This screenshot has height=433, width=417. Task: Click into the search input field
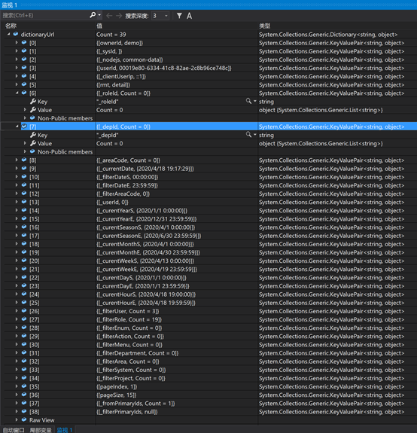tap(45, 16)
